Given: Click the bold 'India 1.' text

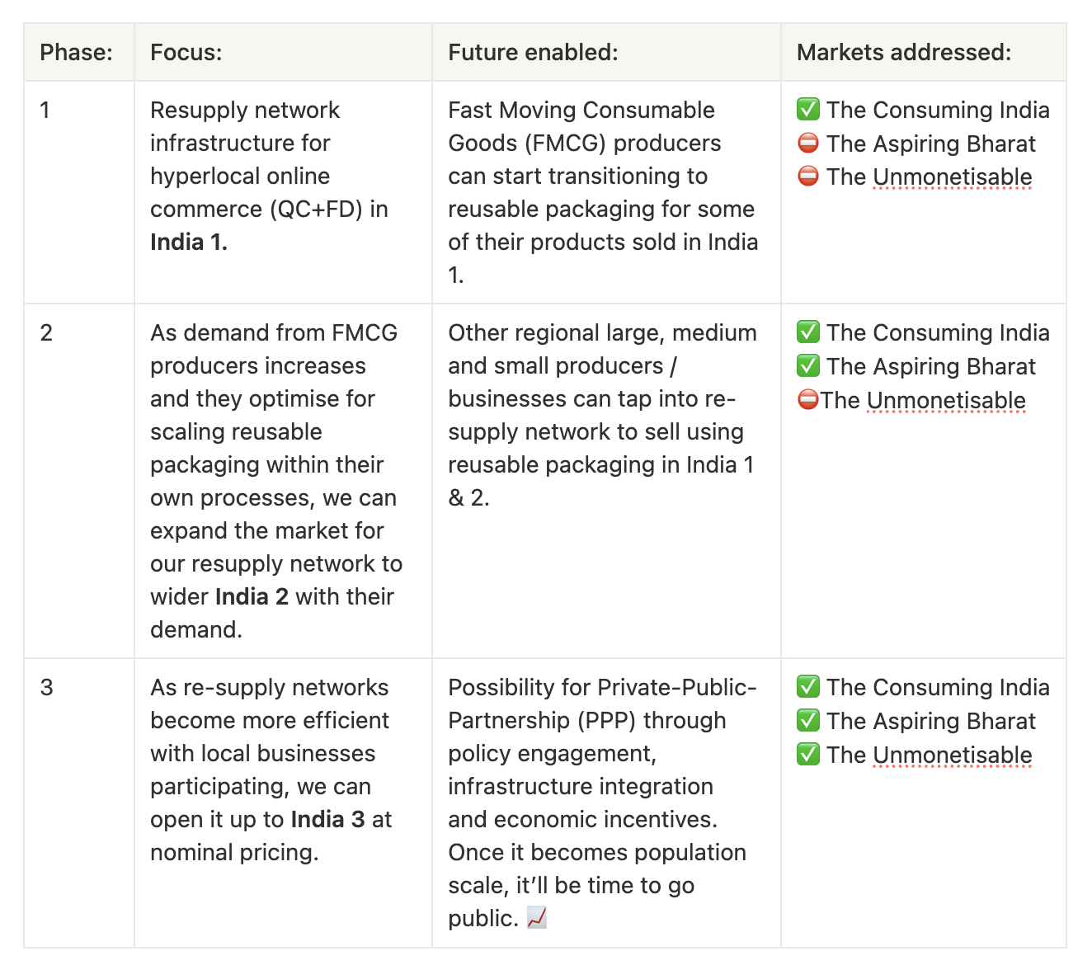Looking at the screenshot, I should pos(189,242).
